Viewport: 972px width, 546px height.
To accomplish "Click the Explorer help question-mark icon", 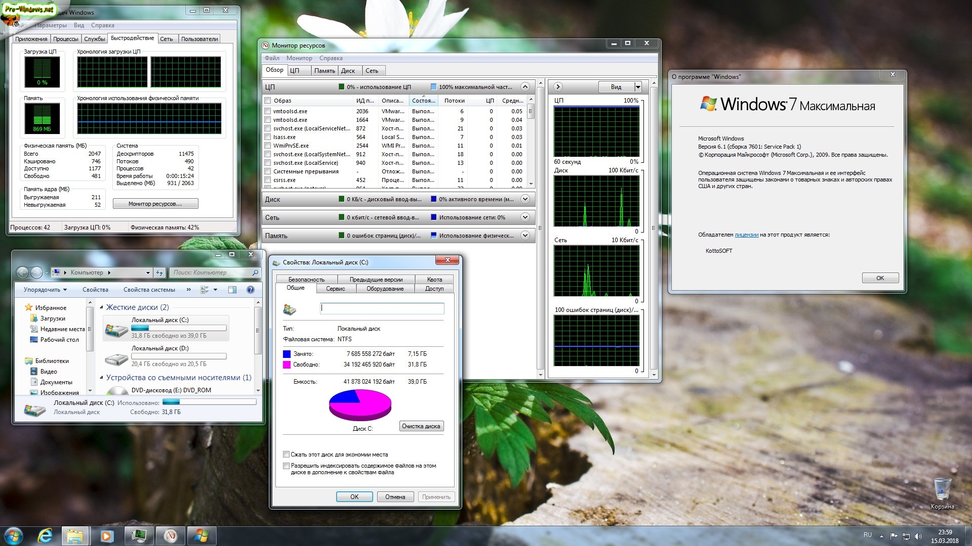I will click(250, 290).
